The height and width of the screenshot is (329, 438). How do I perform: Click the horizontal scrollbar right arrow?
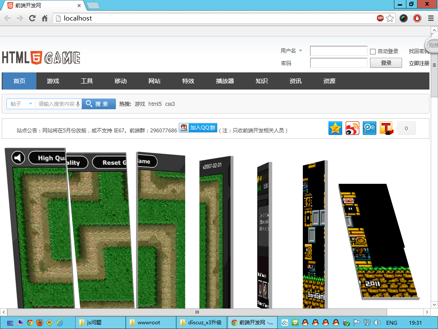[427, 312]
